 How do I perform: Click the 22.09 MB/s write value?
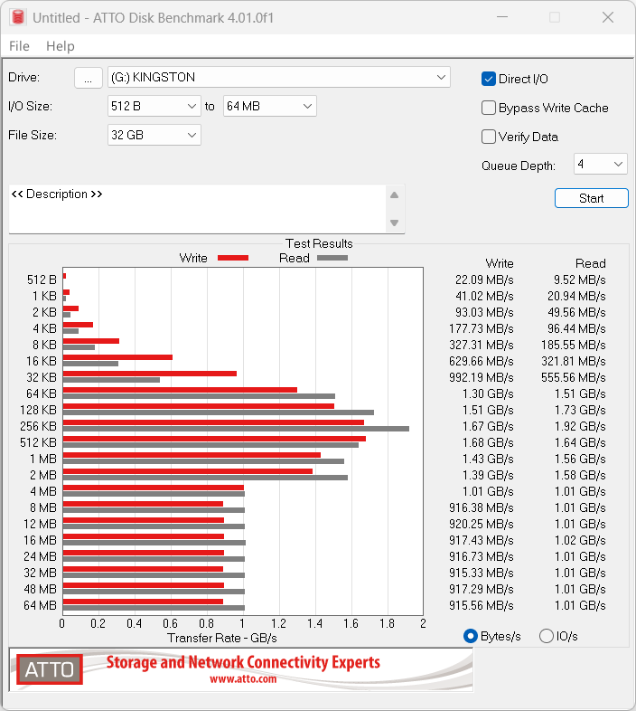pos(484,280)
